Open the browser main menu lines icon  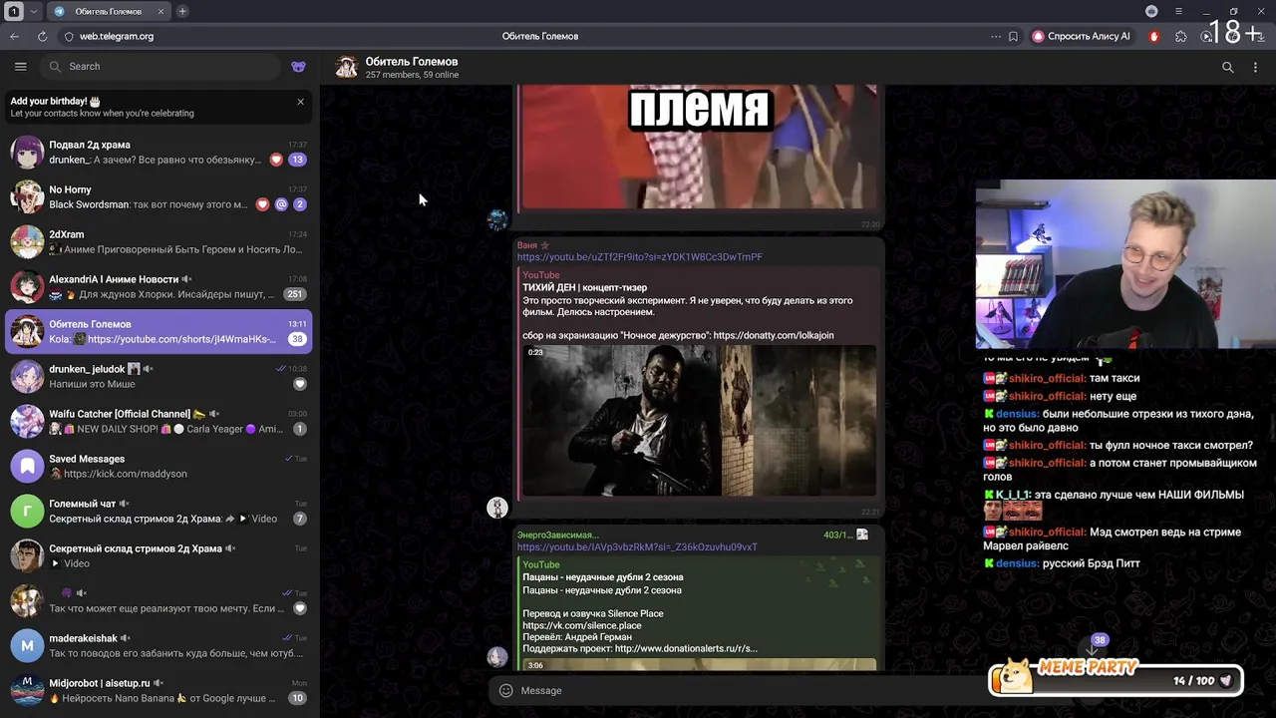pos(1178,11)
